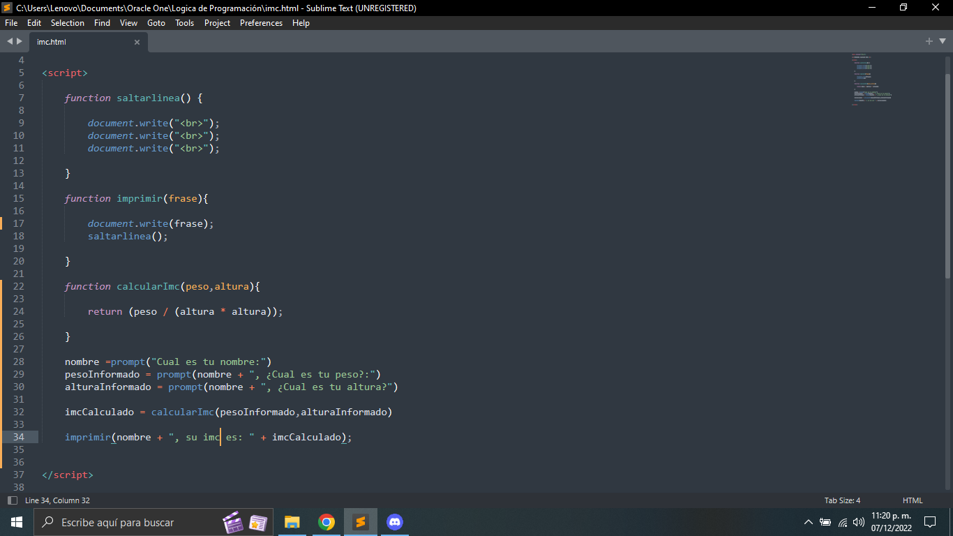Open the Preferences menu
This screenshot has width=953, height=536.
click(x=261, y=23)
